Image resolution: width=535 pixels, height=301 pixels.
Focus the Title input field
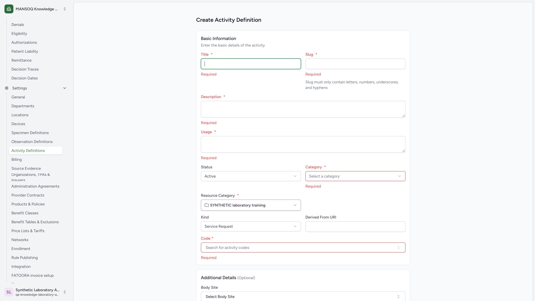click(251, 64)
